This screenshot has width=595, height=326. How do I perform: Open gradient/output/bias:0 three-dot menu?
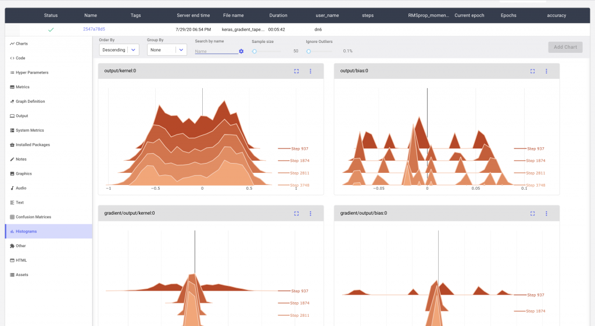point(546,213)
